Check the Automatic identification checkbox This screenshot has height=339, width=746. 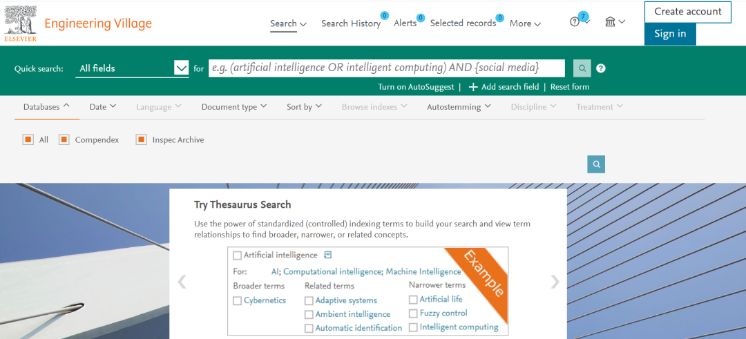[x=309, y=329]
